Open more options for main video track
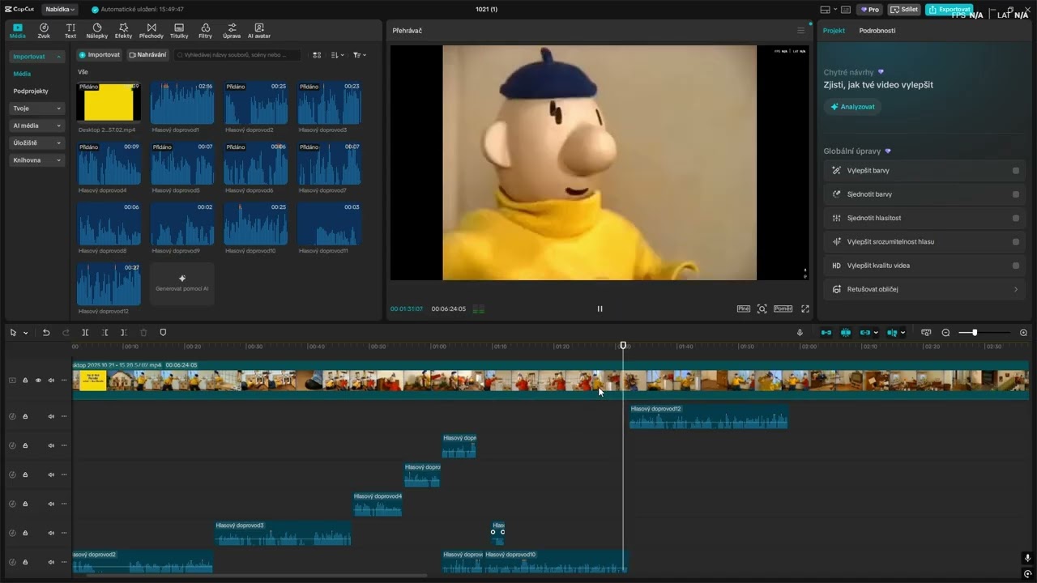 point(64,381)
